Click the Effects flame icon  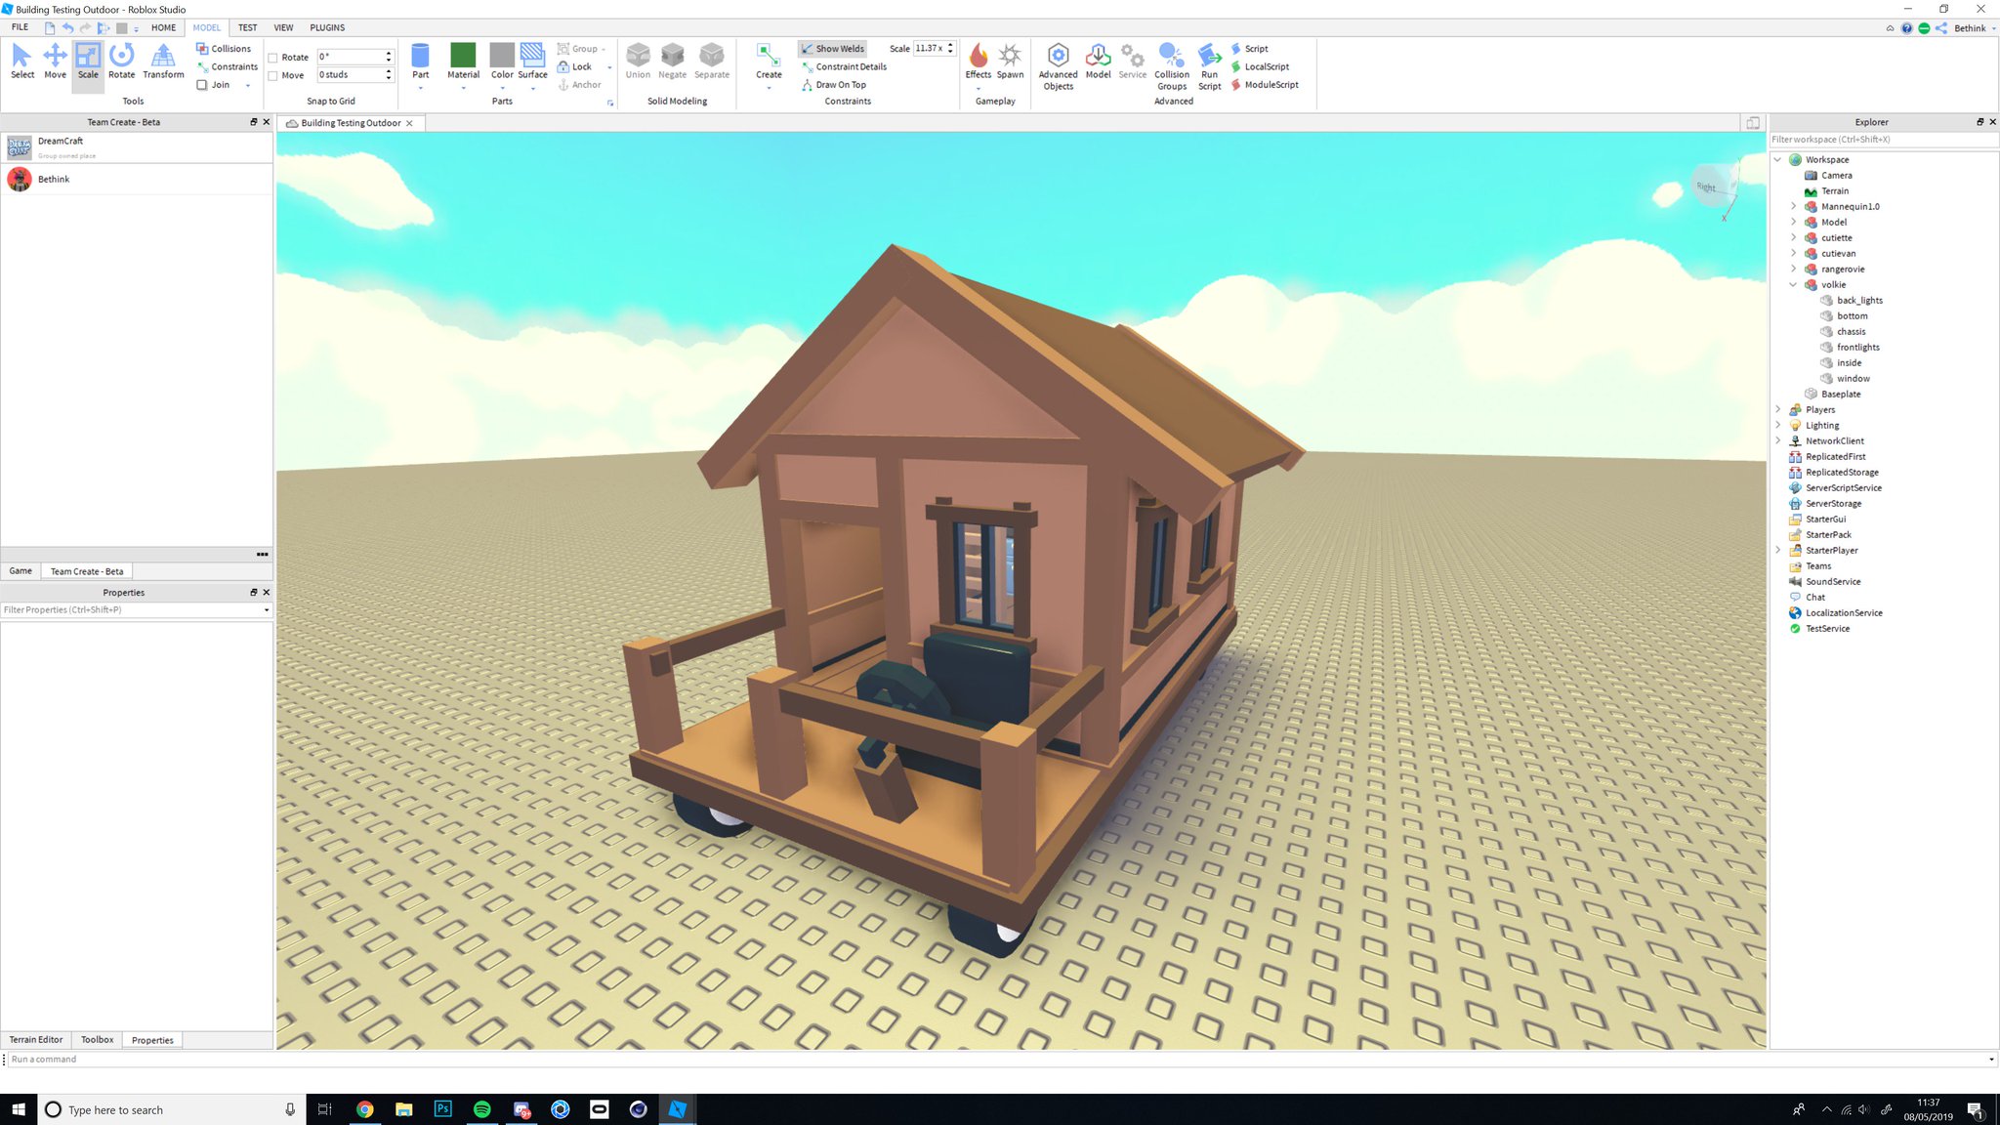click(x=978, y=59)
